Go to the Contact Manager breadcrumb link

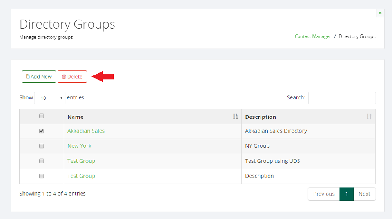click(313, 36)
